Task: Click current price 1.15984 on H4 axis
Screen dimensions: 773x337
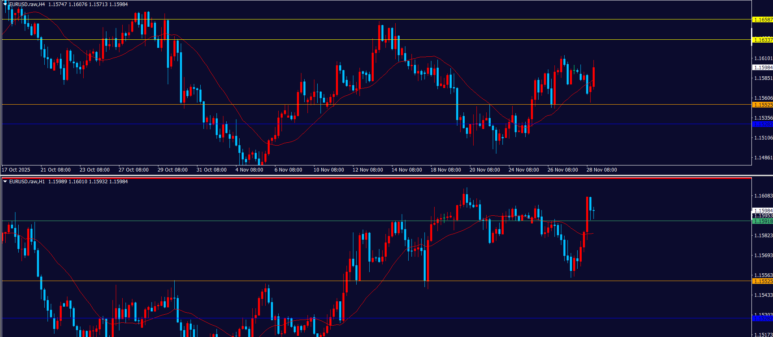Action: (762, 68)
